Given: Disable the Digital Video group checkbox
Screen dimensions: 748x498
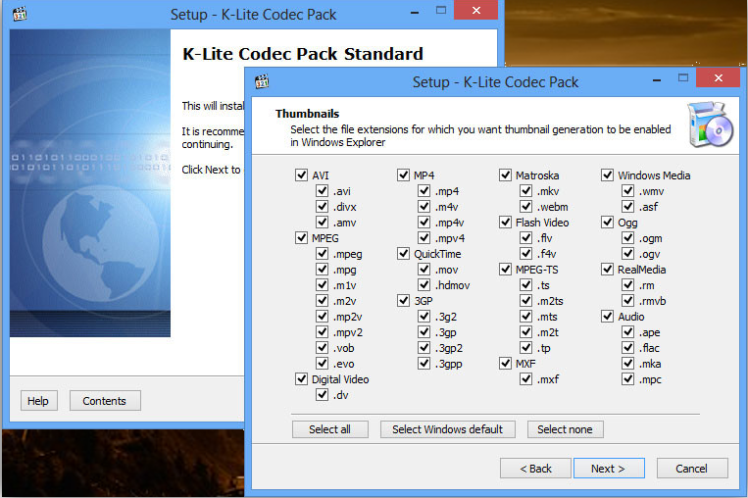Looking at the screenshot, I should [301, 379].
